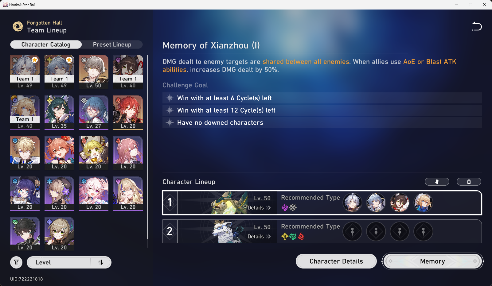Click first empty slot in team 2
Image resolution: width=492 pixels, height=286 pixels.
[x=352, y=231]
